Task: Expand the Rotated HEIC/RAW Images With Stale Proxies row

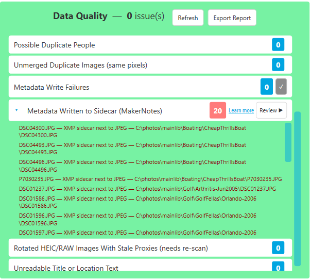Action: pos(150,248)
